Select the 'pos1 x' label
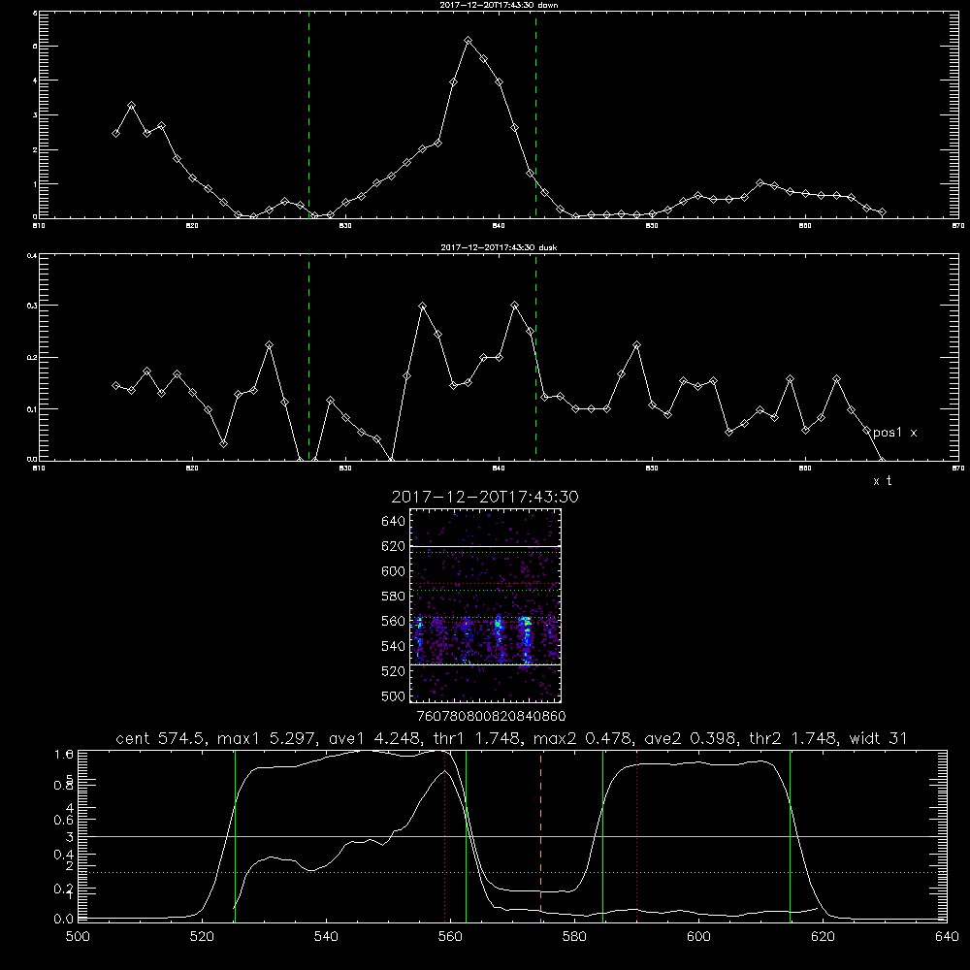970x970 pixels. pyautogui.click(x=894, y=433)
